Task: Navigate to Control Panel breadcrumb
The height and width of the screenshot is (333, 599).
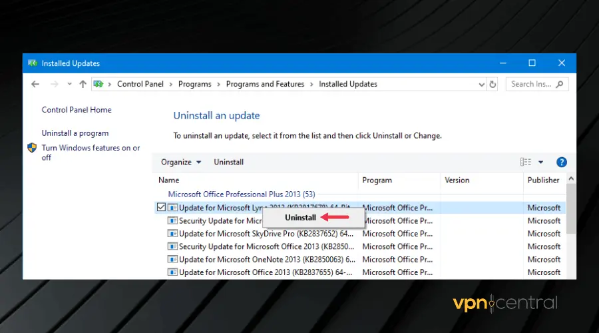Action: (x=140, y=84)
